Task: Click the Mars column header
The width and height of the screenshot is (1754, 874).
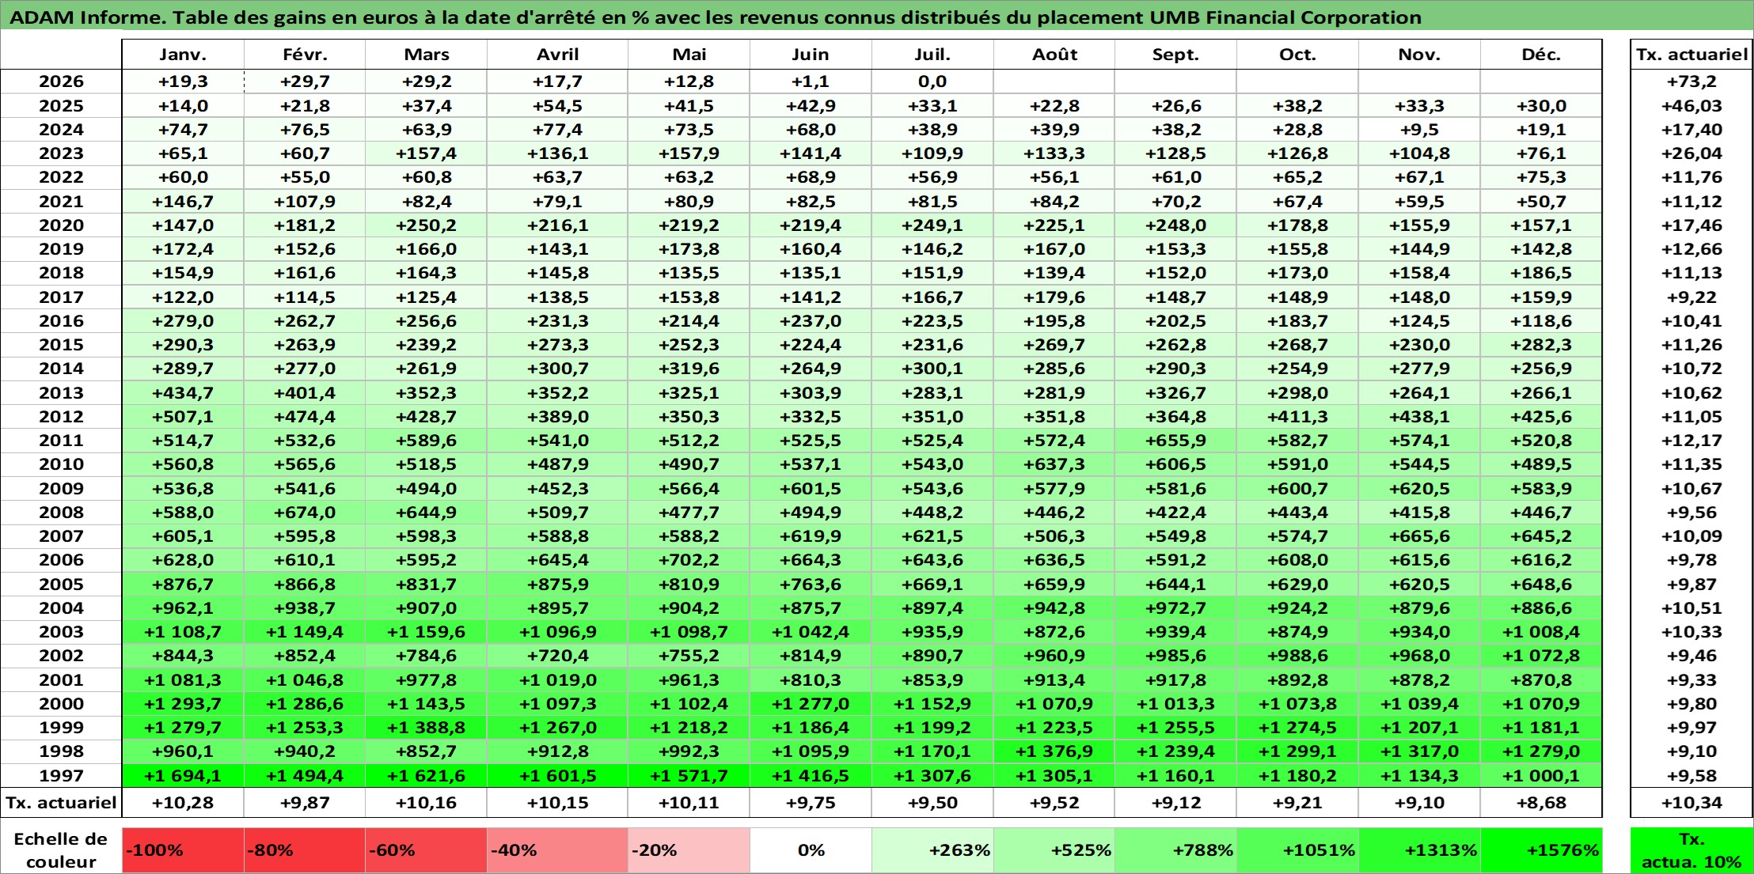Action: click(427, 55)
